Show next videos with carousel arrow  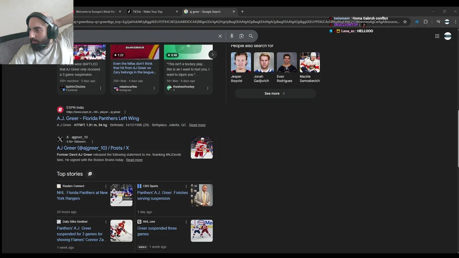[212, 55]
